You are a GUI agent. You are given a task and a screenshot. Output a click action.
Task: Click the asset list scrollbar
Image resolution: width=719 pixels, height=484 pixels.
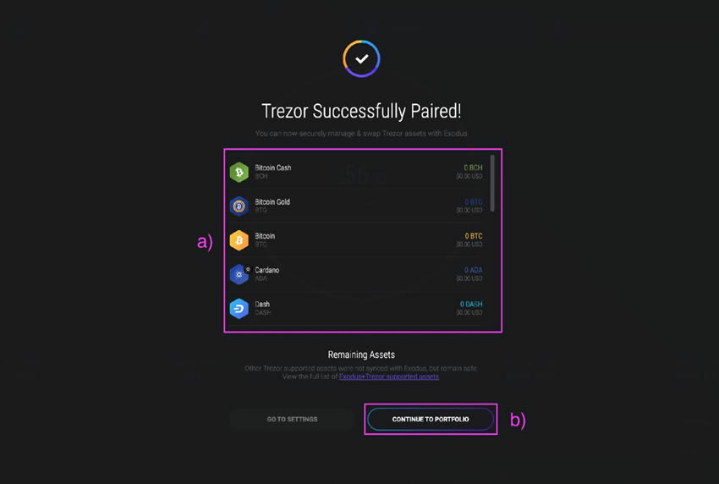tap(493, 182)
